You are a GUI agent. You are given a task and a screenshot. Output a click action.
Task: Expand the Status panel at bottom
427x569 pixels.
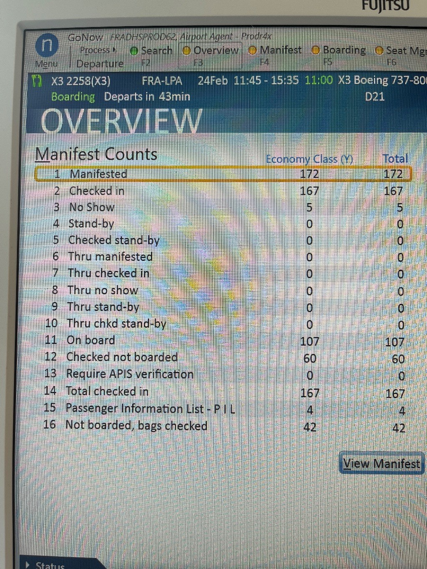28,565
